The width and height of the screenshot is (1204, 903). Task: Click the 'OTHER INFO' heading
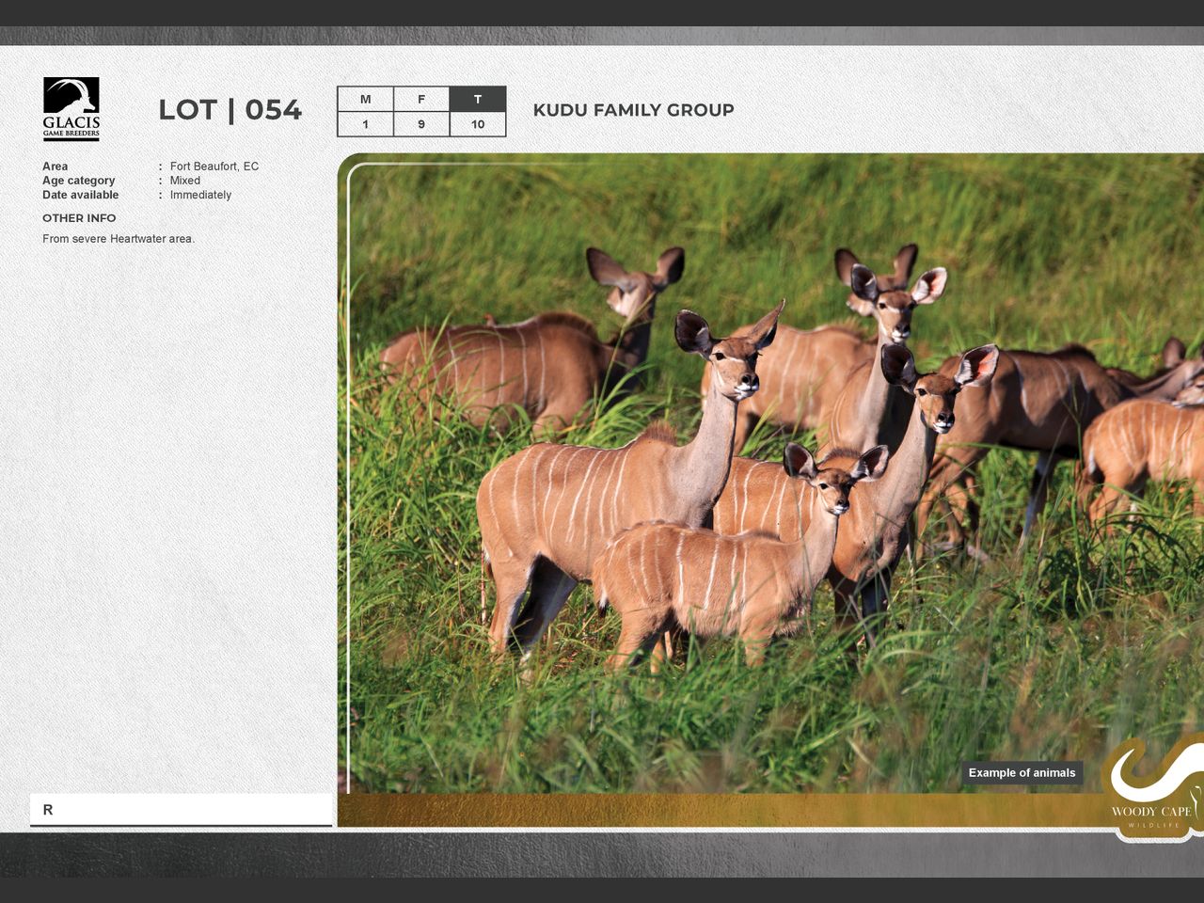(x=79, y=218)
